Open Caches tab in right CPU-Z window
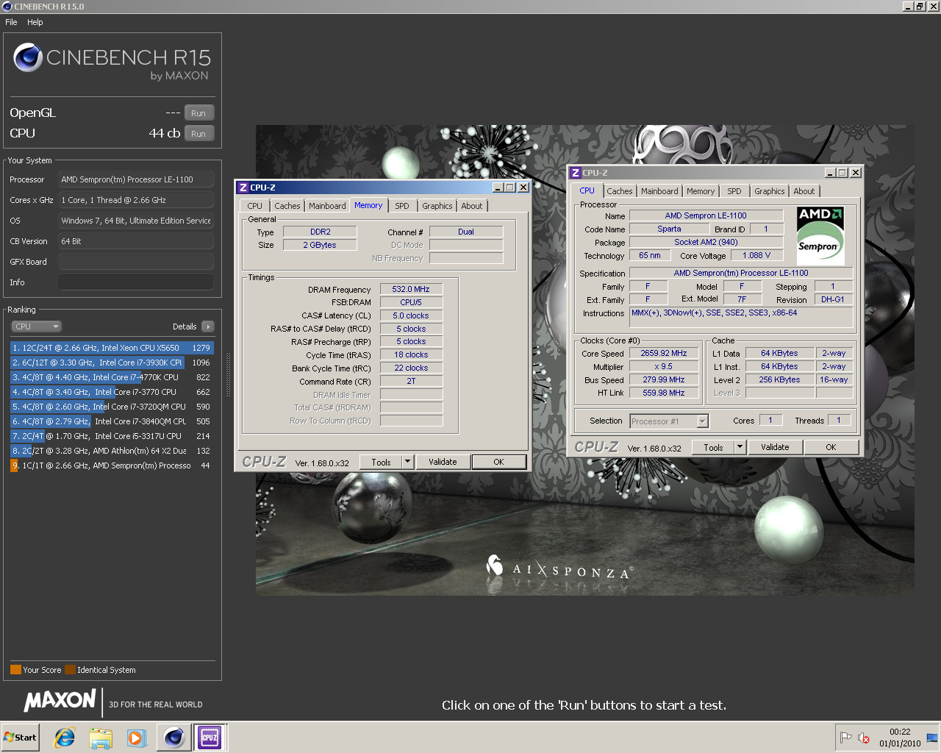 (620, 191)
